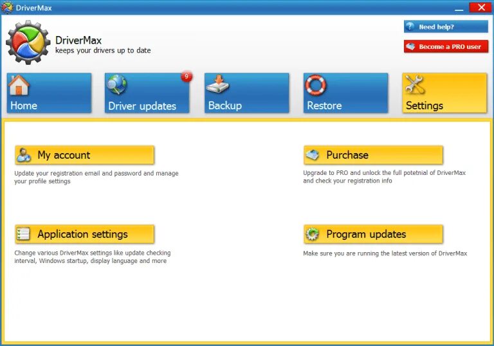Click the My account user icon
This screenshot has height=346, width=494.
pos(24,155)
